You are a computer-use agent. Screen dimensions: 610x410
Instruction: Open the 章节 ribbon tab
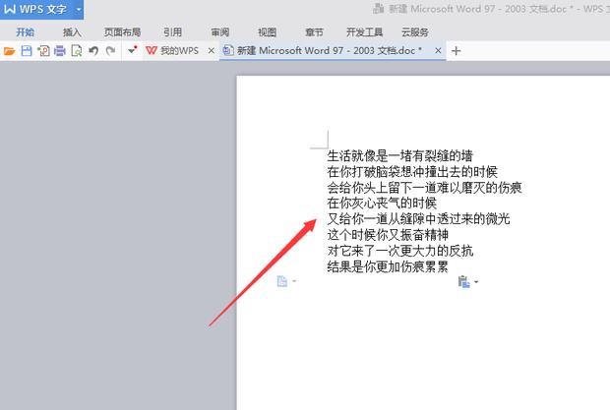(314, 31)
